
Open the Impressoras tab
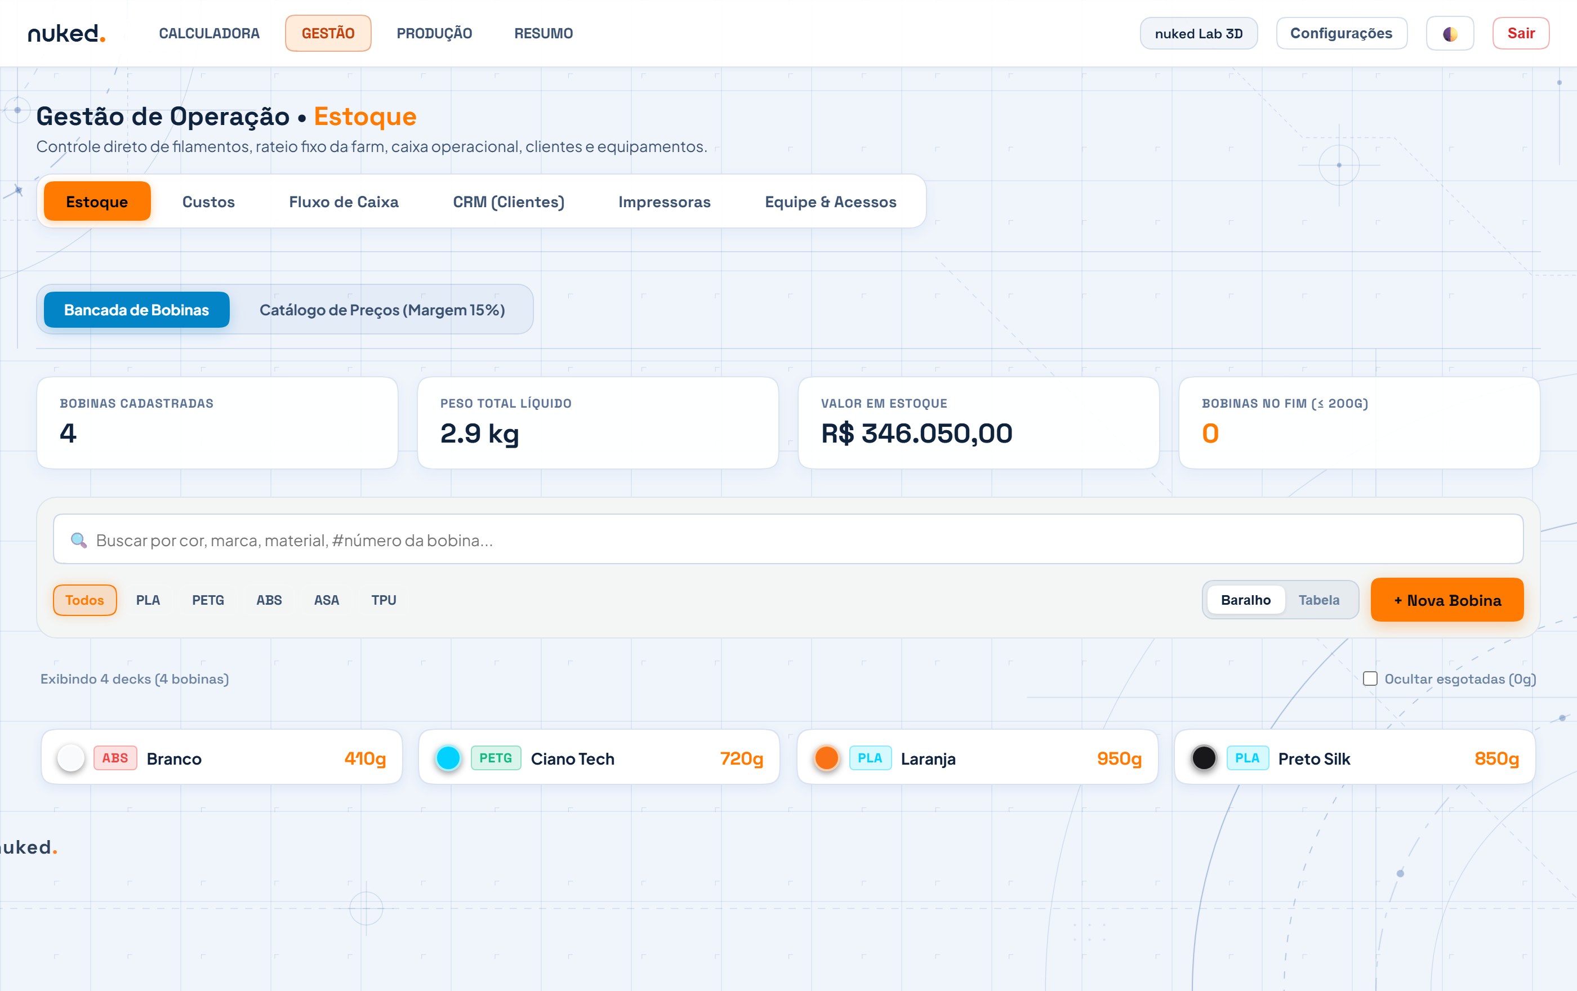point(664,202)
